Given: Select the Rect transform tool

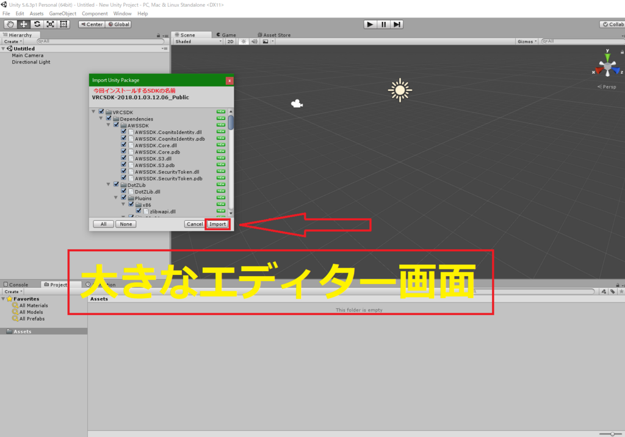Looking at the screenshot, I should (63, 24).
